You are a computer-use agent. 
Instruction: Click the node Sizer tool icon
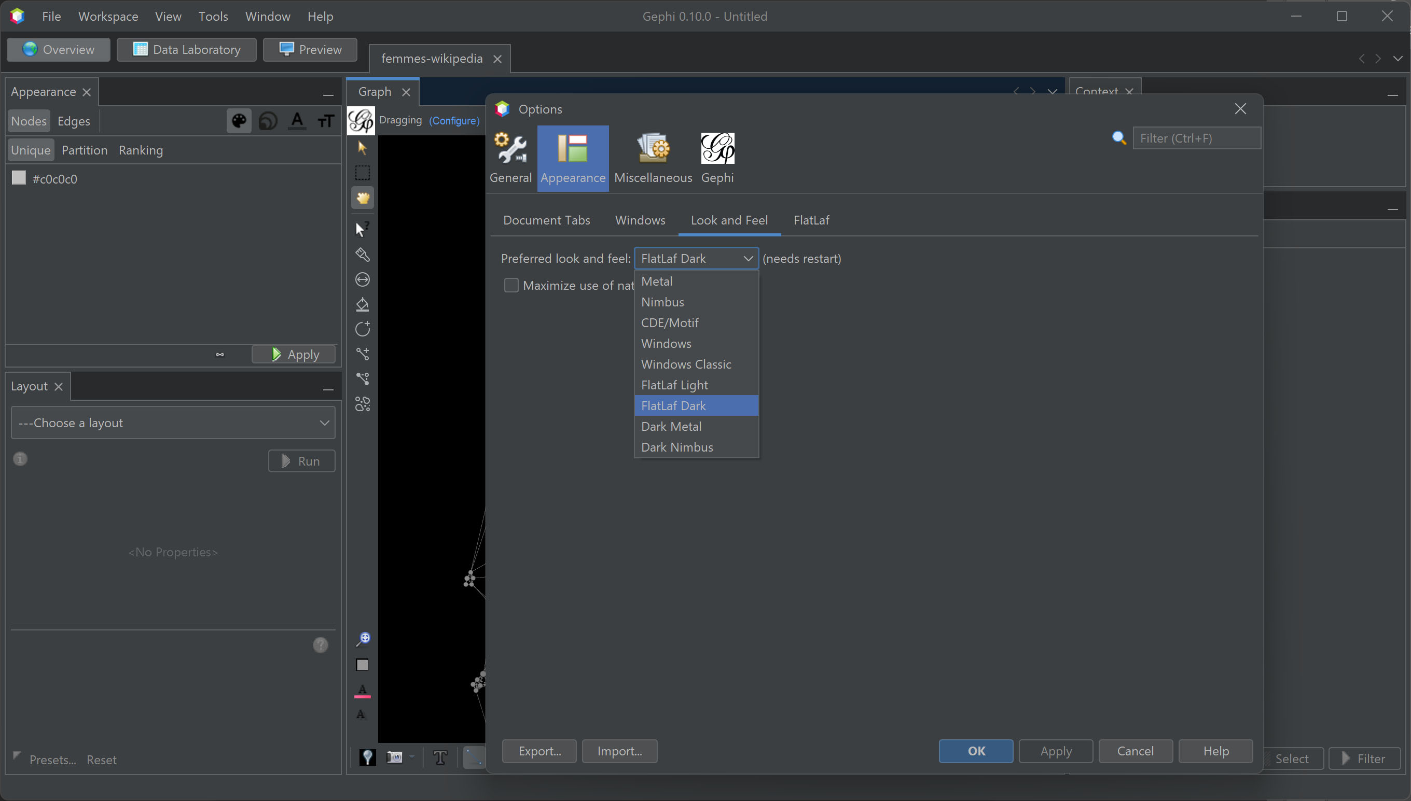point(362,279)
